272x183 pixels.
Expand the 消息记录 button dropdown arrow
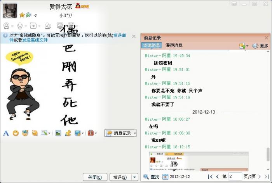[135, 133]
